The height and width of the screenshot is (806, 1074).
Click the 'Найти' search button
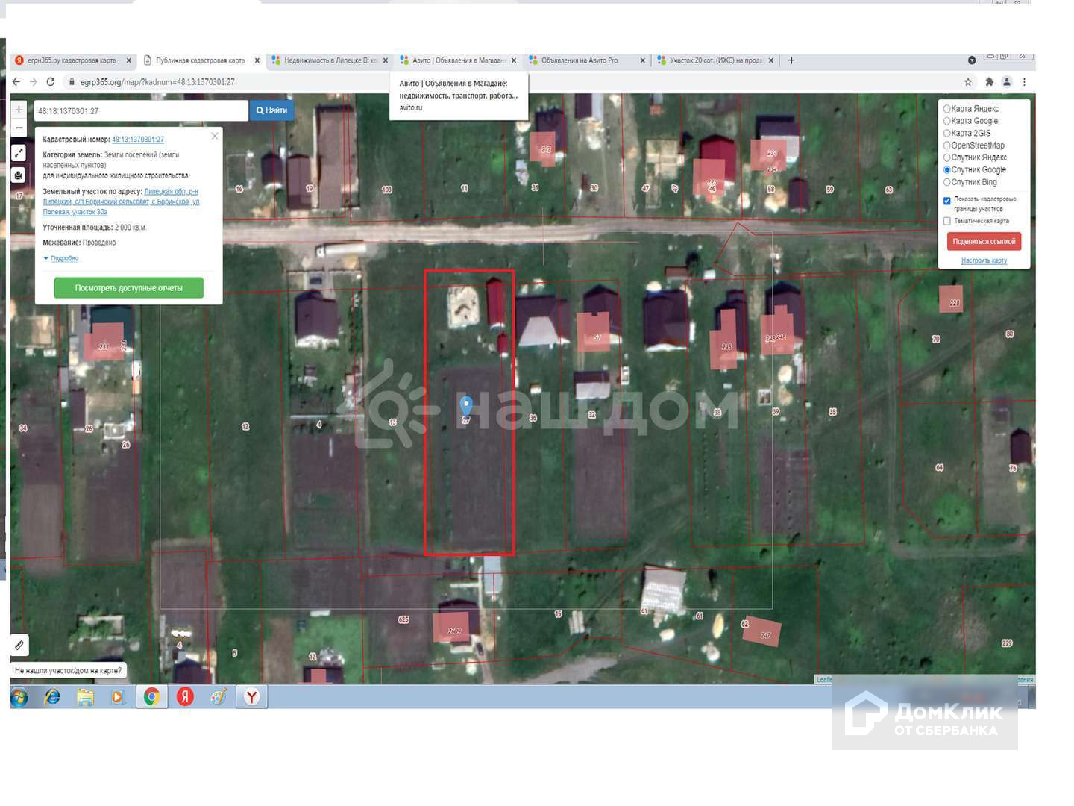click(x=271, y=110)
